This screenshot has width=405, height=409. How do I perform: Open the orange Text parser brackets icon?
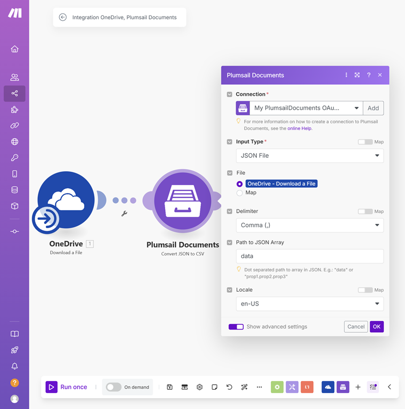(x=307, y=387)
